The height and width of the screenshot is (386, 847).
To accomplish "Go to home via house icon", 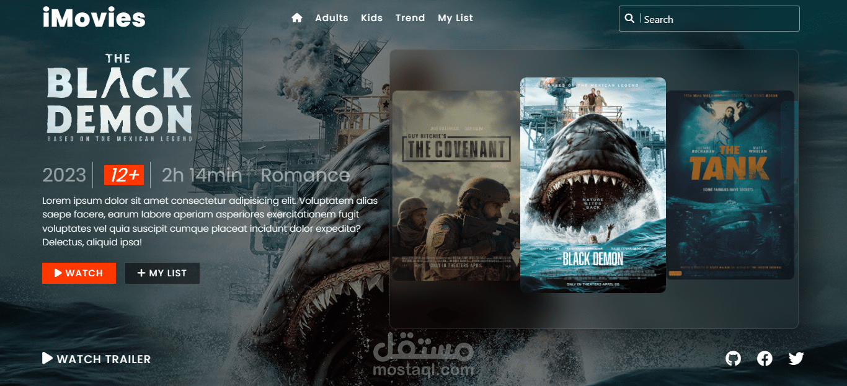I will coord(296,18).
